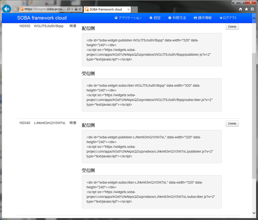Open the address bar dropdown arrow
The width and height of the screenshot is (258, 220).
pos(72,9)
